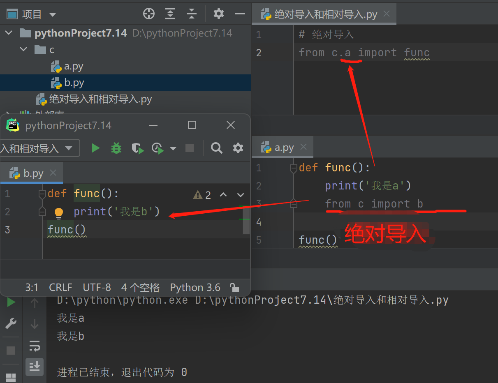Click the 我是a console output line
This screenshot has height=383, width=498.
pos(71,318)
